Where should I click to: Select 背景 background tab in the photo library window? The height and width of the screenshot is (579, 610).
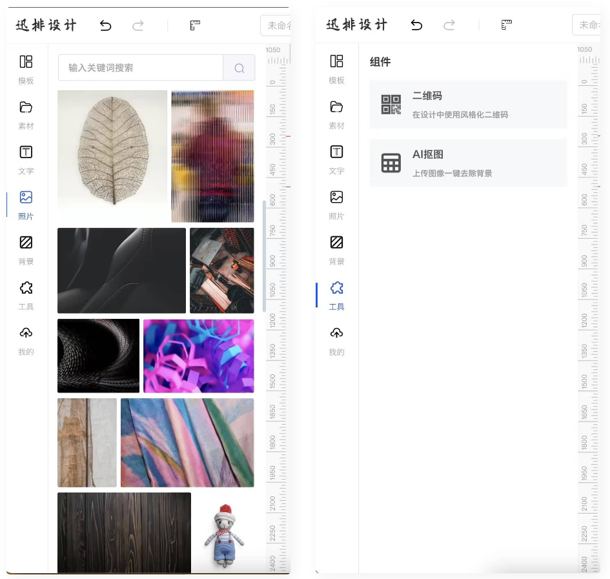(x=26, y=250)
